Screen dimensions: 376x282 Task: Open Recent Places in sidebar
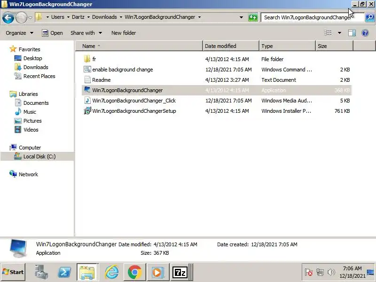pyautogui.click(x=35, y=76)
